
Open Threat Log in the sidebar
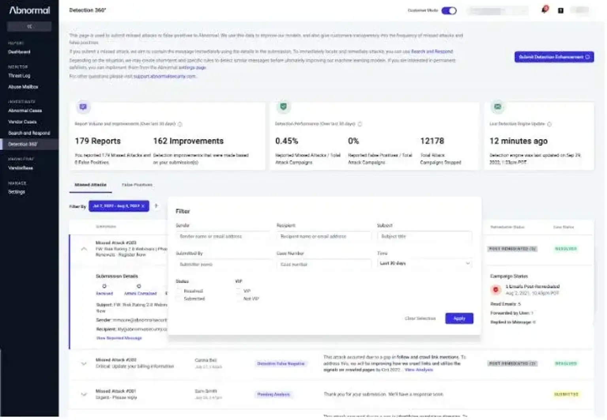tap(19, 76)
